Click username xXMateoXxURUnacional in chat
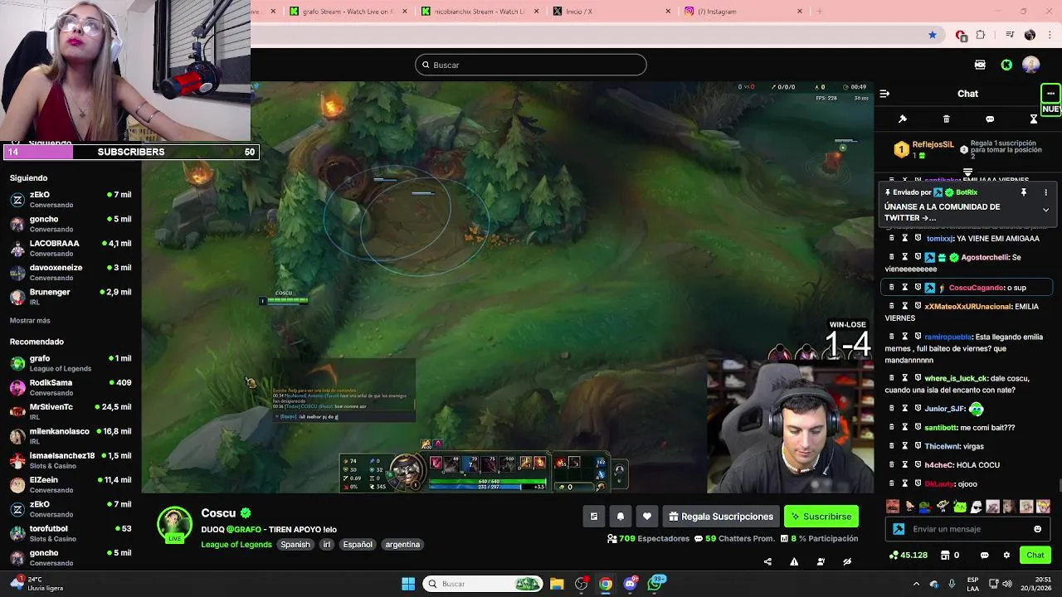This screenshot has width=1062, height=597. pos(967,307)
